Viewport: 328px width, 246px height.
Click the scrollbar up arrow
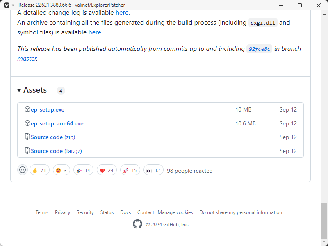(x=324, y=14)
